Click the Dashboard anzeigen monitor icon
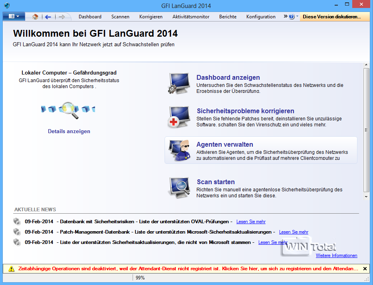The height and width of the screenshot is (285, 373). tap(179, 84)
